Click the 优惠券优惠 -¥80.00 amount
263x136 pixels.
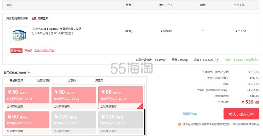click(254, 96)
